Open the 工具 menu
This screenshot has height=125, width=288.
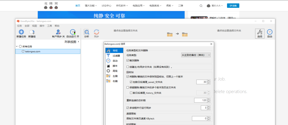pos(49,26)
